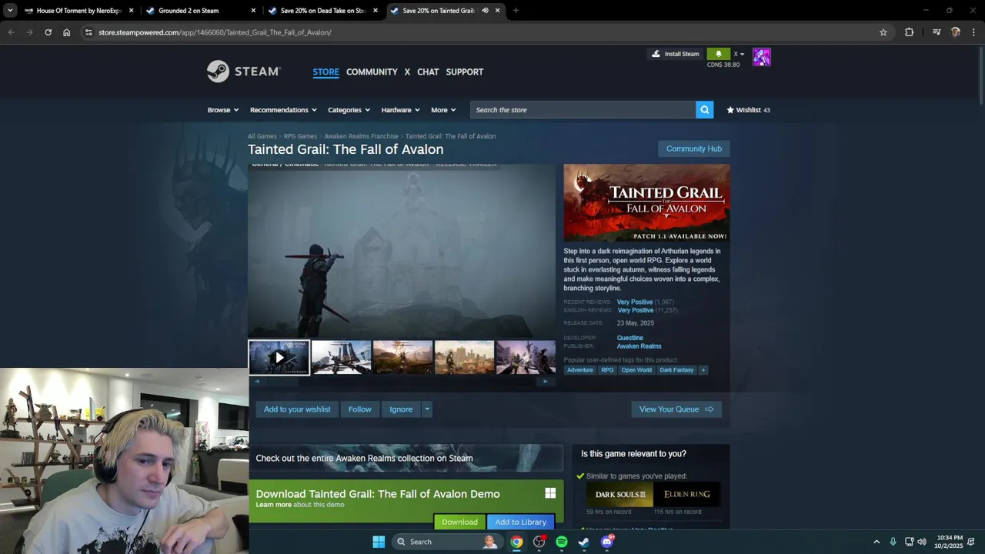Download the demo

(459, 522)
